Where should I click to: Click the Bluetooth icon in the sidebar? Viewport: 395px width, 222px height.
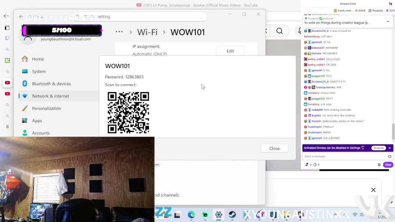[x=25, y=84]
